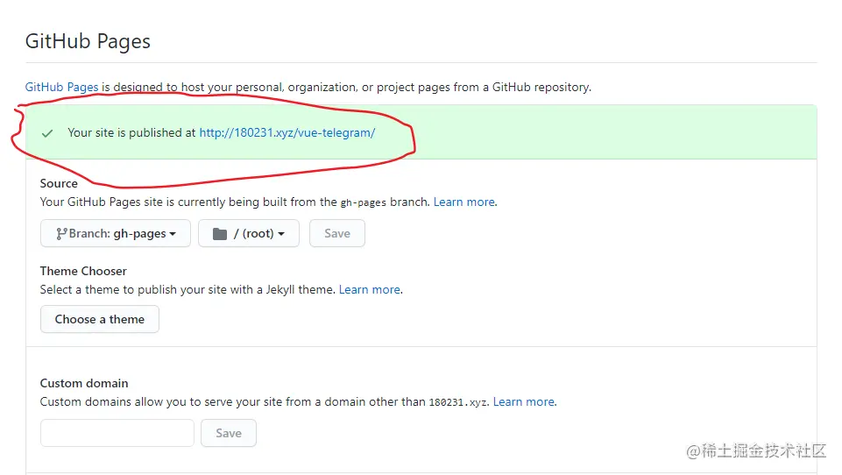The width and height of the screenshot is (842, 475).
Task: Click the green checkmark published status icon
Action: coord(47,133)
